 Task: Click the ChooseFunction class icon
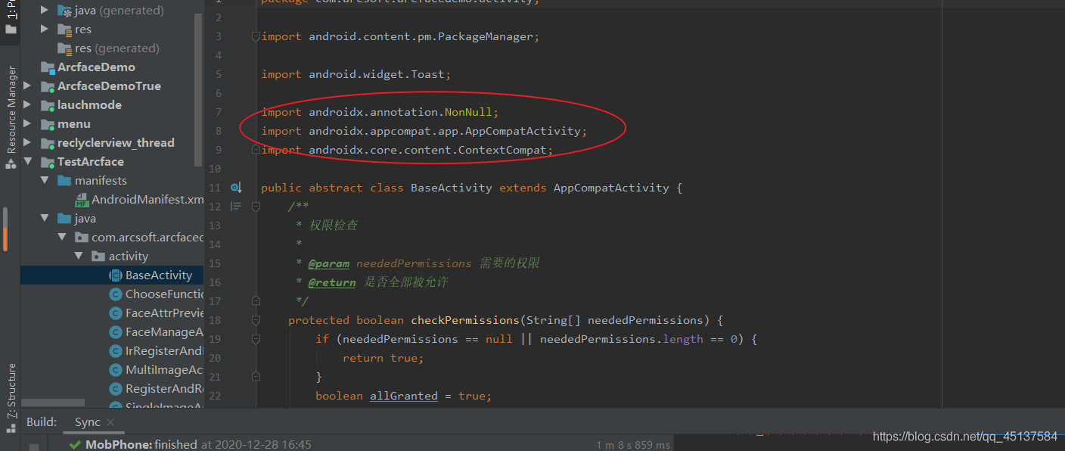coord(116,294)
